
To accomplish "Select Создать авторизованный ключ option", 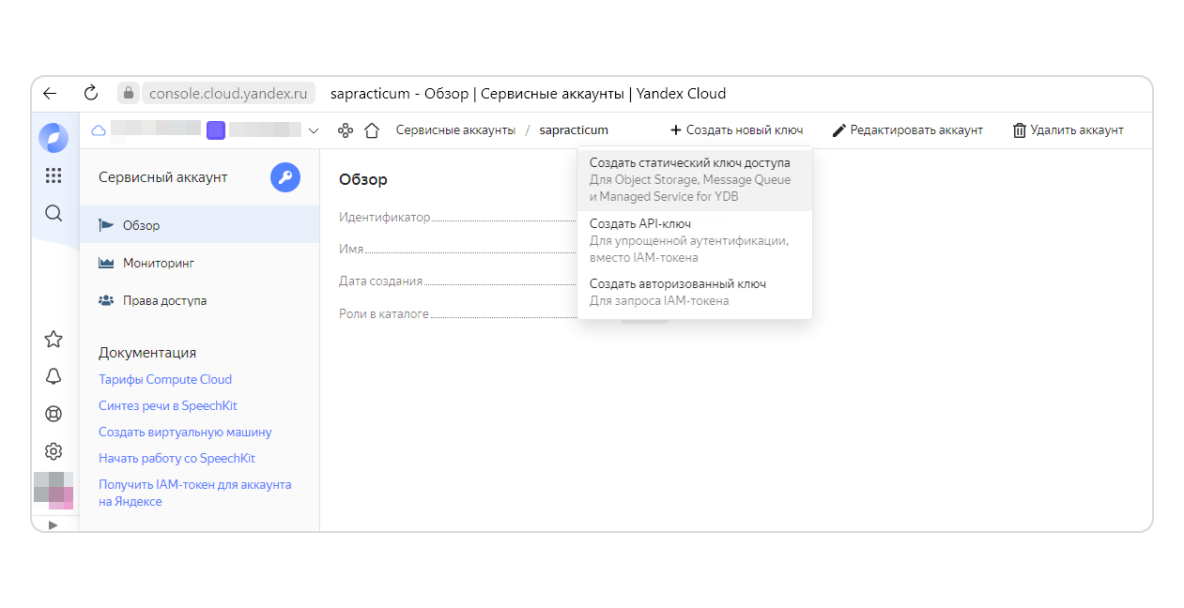I will click(x=695, y=292).
